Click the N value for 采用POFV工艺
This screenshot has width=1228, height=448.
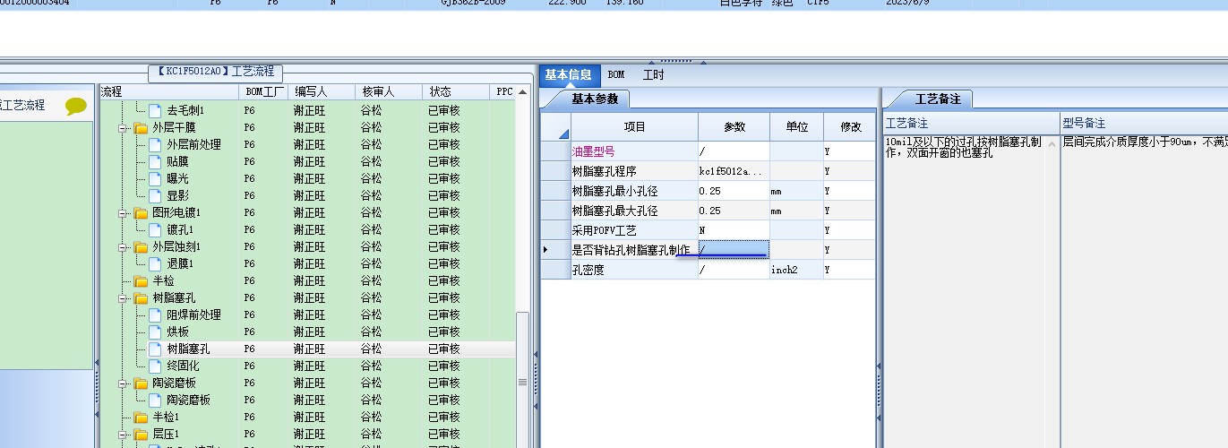(734, 230)
